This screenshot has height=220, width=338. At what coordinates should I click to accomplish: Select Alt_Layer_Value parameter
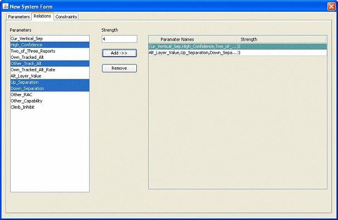click(x=50, y=76)
